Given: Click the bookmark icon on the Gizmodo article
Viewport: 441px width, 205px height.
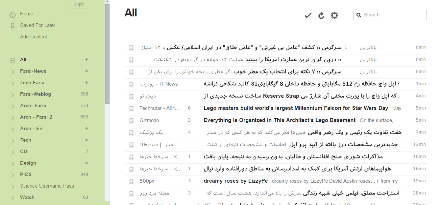Looking at the screenshot, I should click(131, 121).
